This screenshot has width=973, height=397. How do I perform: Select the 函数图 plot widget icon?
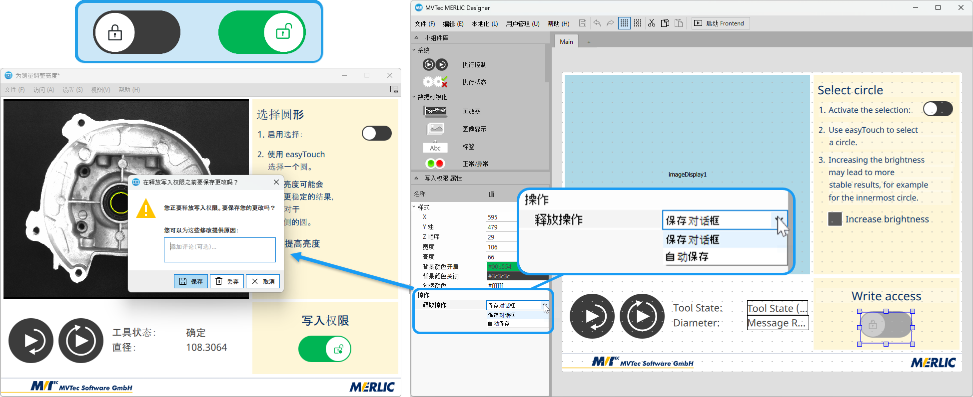(435, 111)
